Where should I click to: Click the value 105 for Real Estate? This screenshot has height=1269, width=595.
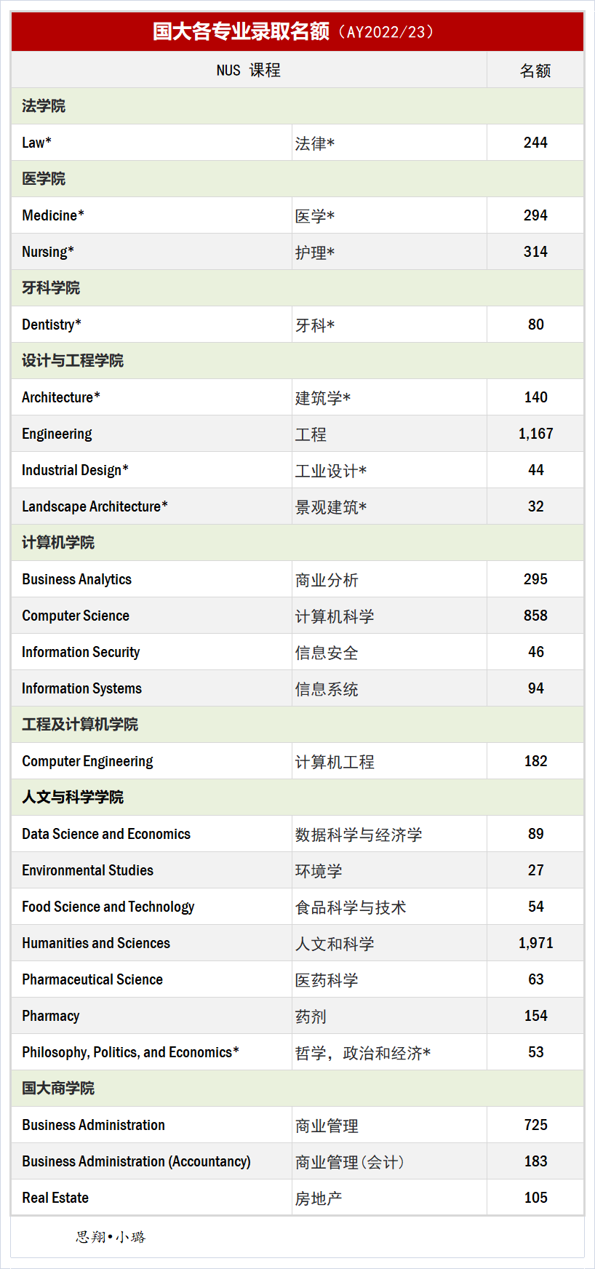pos(536,1198)
